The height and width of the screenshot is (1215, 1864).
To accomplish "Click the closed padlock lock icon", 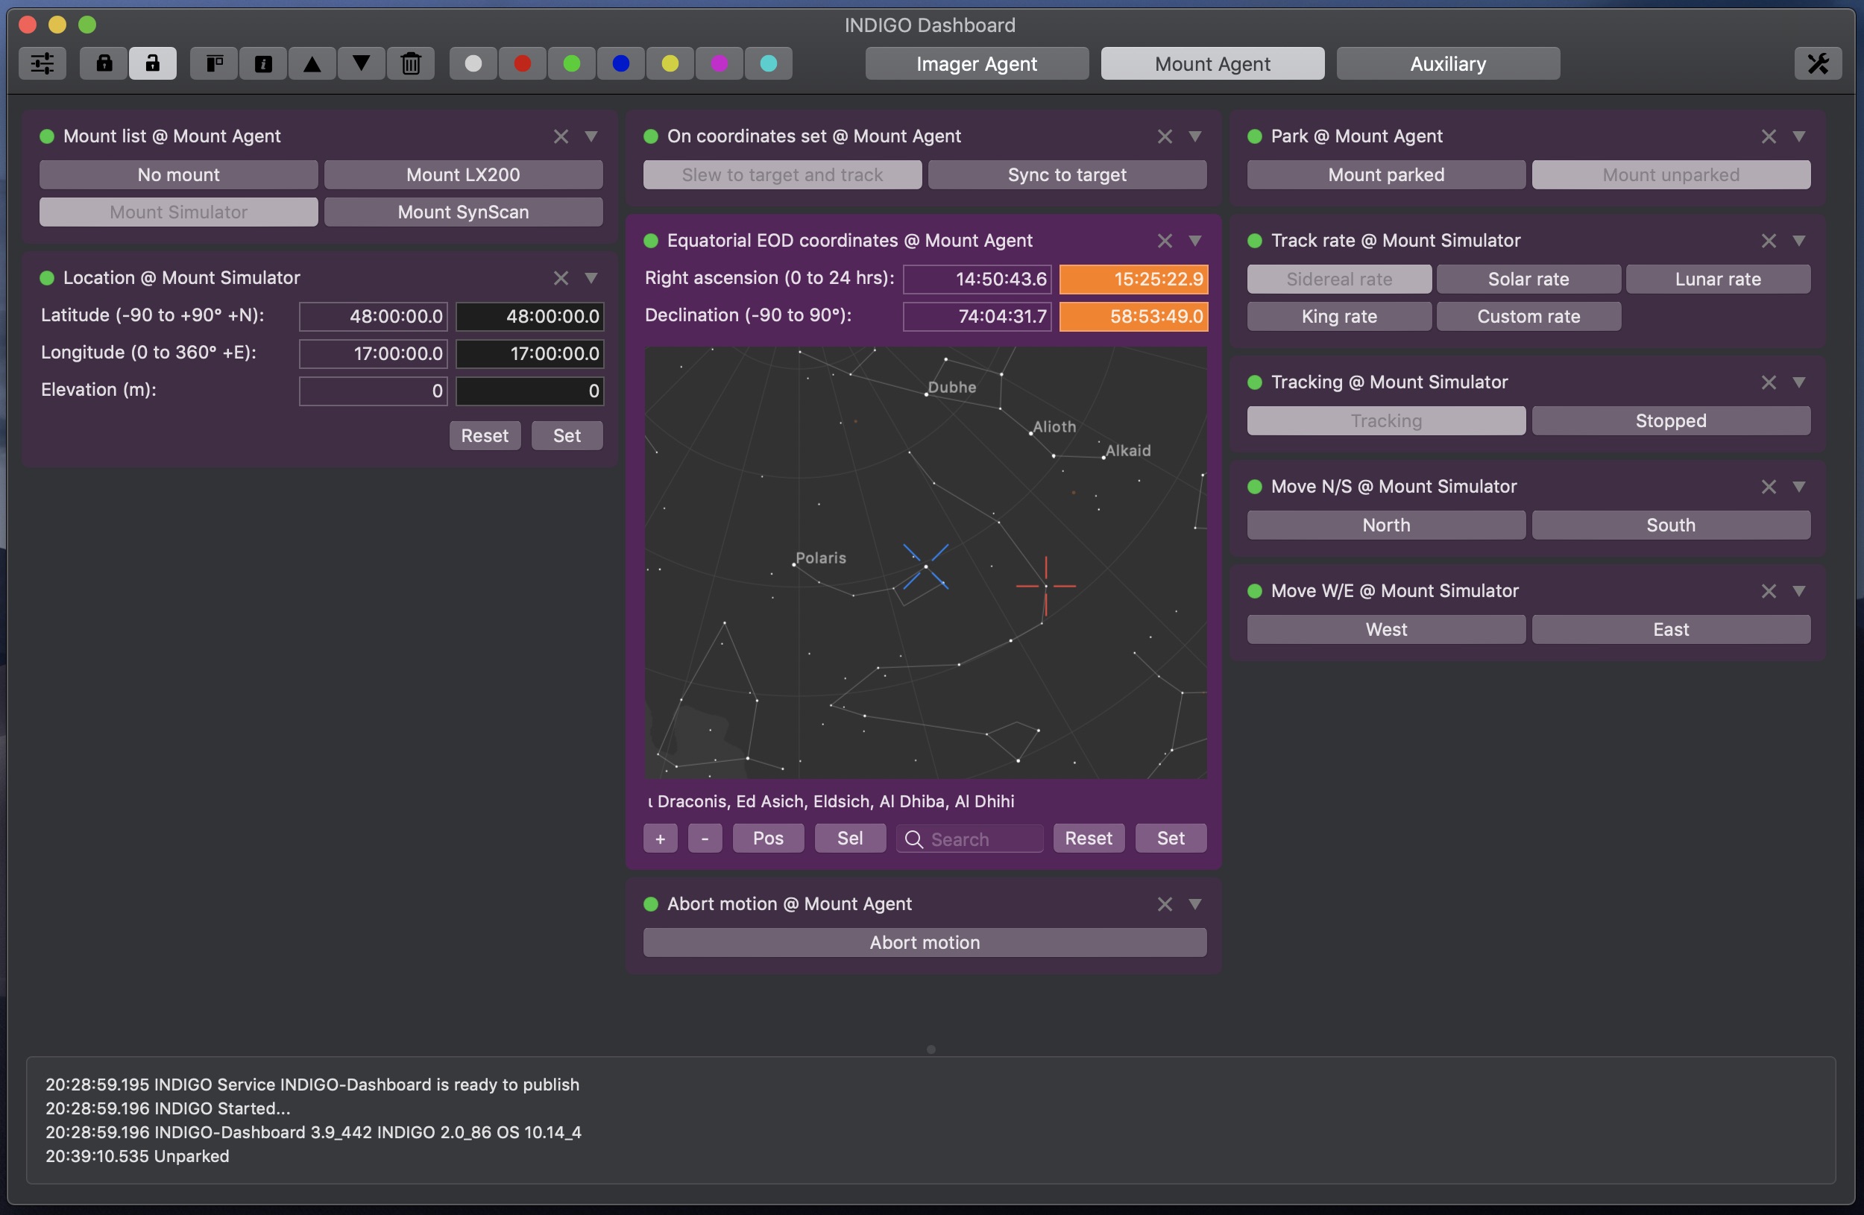I will 104,63.
